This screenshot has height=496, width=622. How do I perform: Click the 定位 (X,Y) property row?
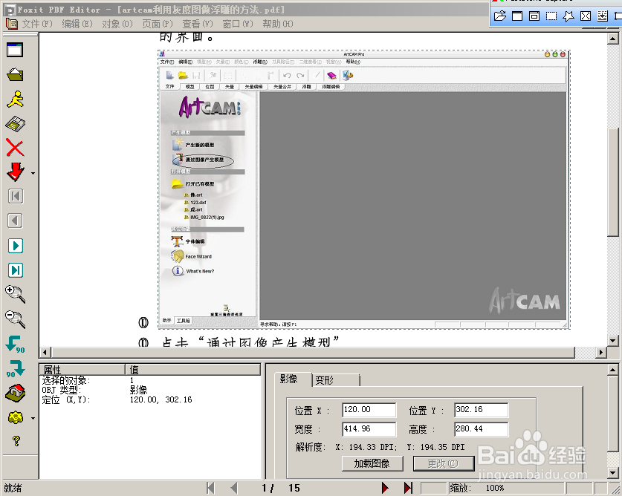(x=151, y=399)
